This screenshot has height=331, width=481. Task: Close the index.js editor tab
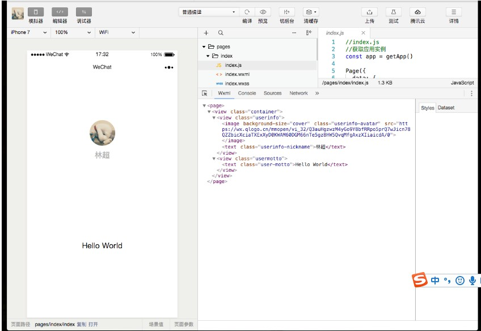coord(363,33)
